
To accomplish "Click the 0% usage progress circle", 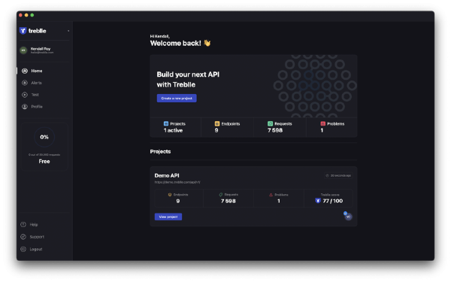I will tap(44, 137).
